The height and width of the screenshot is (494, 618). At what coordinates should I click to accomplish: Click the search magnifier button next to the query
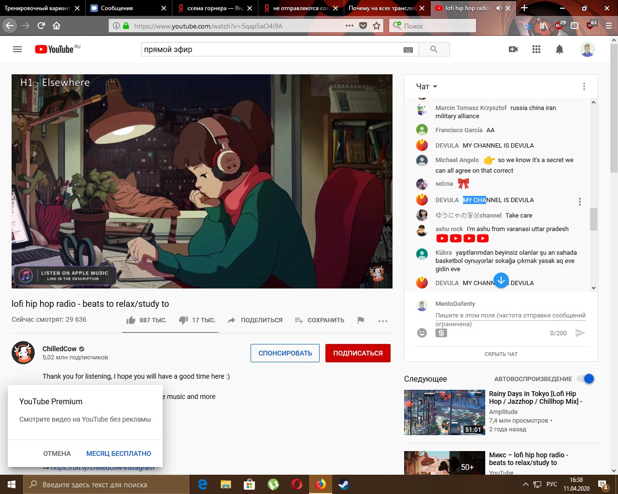pos(434,49)
